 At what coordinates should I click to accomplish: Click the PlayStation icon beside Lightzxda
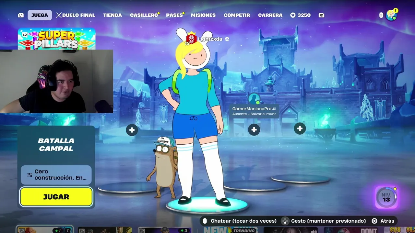pyautogui.click(x=227, y=39)
